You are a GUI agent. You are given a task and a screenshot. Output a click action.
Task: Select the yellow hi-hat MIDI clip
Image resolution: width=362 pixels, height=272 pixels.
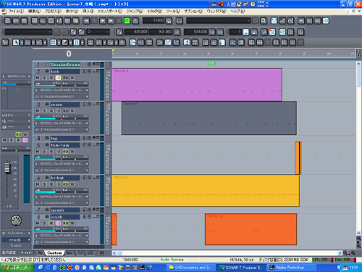206,191
